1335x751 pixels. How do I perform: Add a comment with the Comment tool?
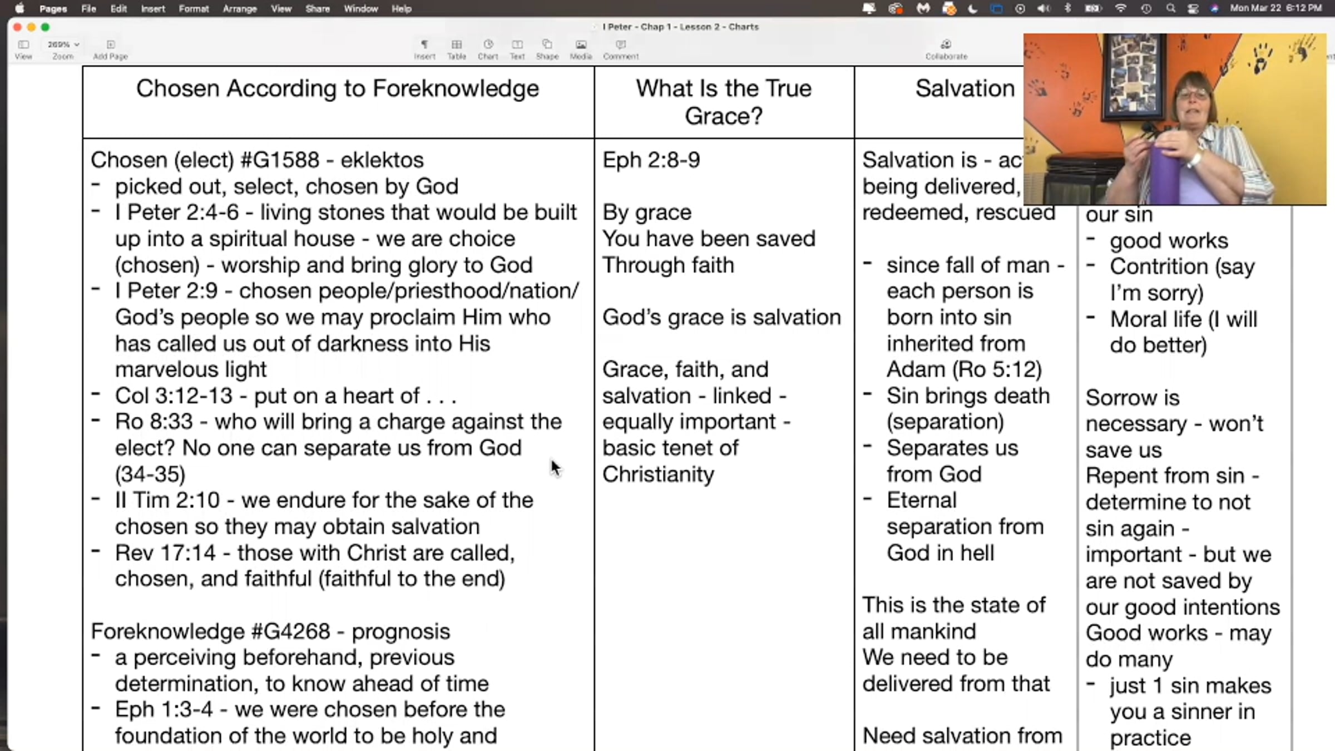pyautogui.click(x=621, y=49)
